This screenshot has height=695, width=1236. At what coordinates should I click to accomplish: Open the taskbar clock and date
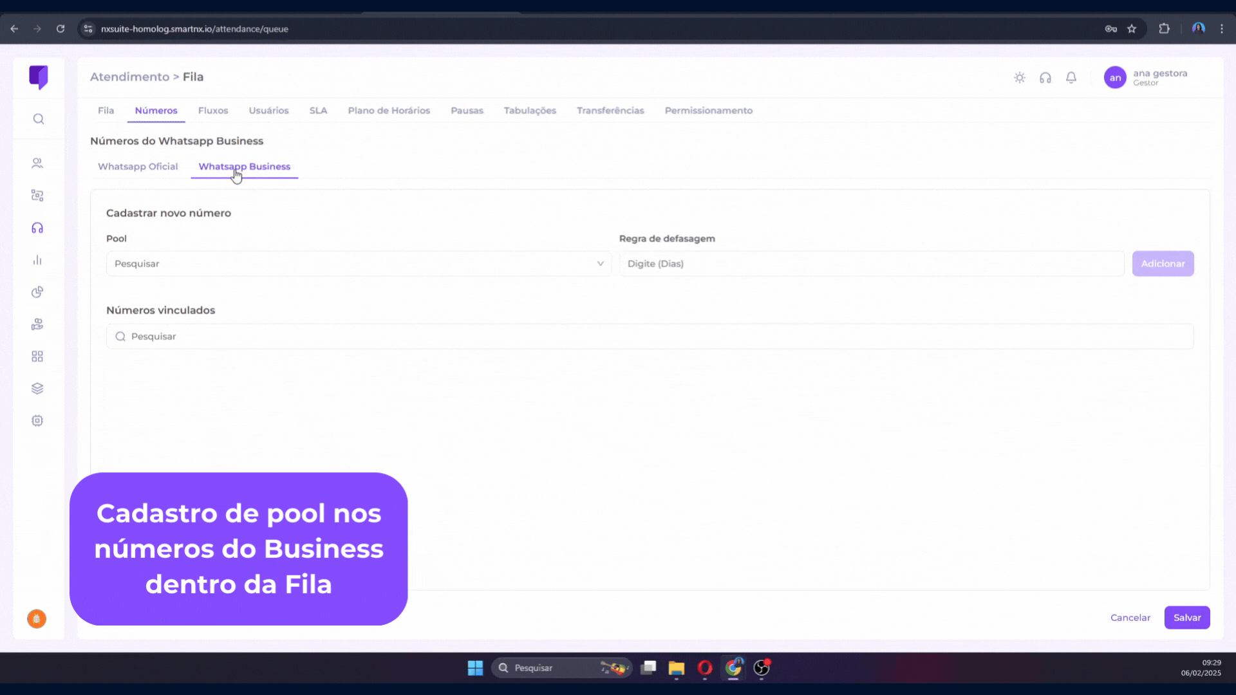coord(1201,668)
